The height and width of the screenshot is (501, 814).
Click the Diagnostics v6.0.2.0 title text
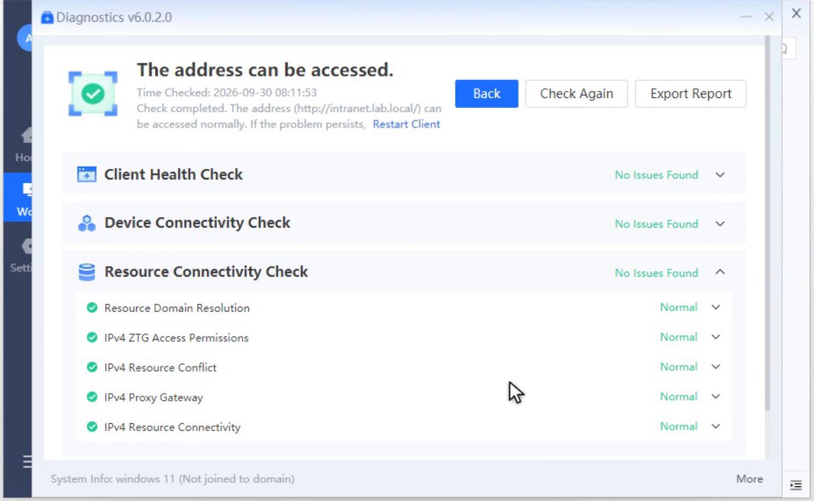114,18
